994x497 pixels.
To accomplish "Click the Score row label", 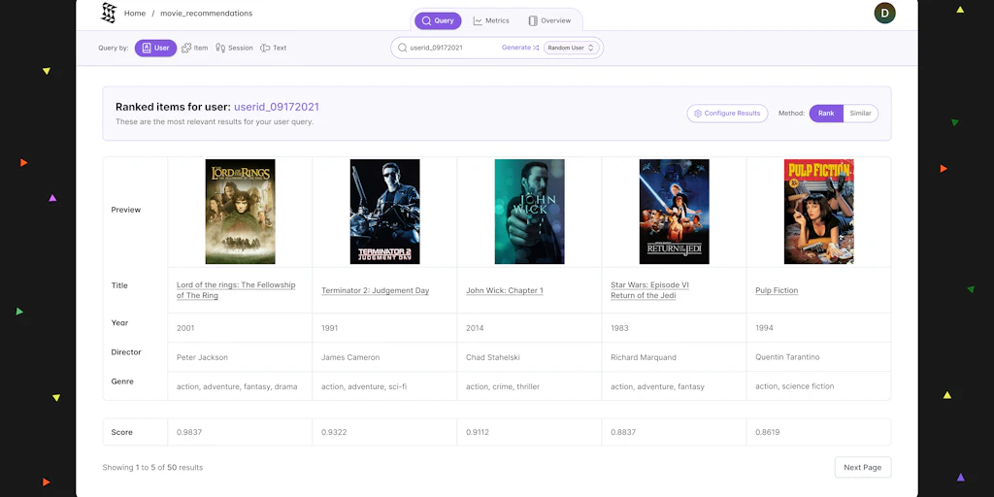I will coord(121,432).
